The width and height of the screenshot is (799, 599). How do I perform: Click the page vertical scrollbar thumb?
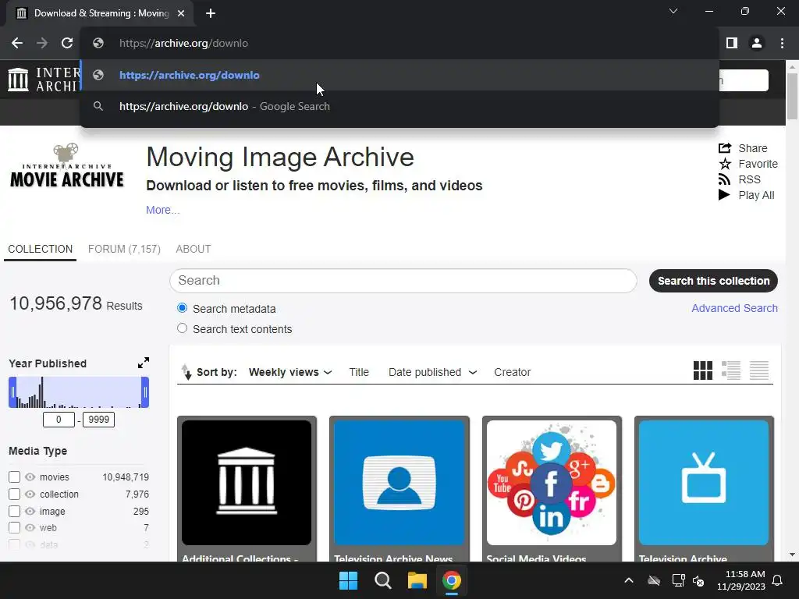(x=792, y=96)
